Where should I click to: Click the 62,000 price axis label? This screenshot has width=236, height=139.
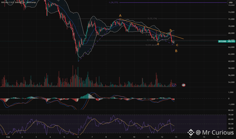tap(231, 54)
